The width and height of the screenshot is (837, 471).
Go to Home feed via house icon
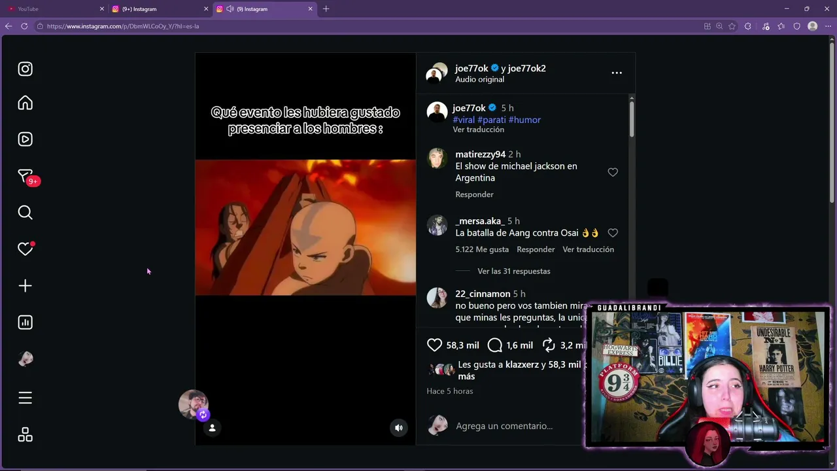[x=25, y=103]
